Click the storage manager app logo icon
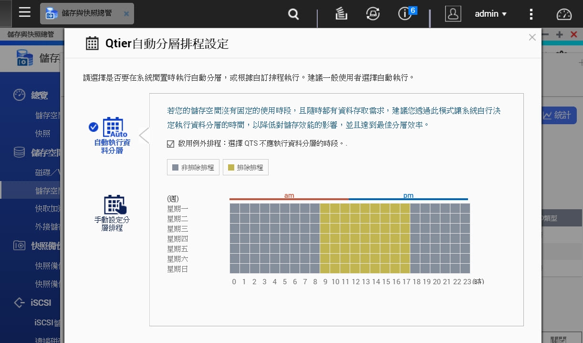Viewport: 583px width, 343px height. 25,58
